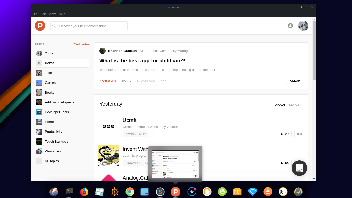Open the Tech feed
The width and height of the screenshot is (352, 198).
tap(62, 73)
